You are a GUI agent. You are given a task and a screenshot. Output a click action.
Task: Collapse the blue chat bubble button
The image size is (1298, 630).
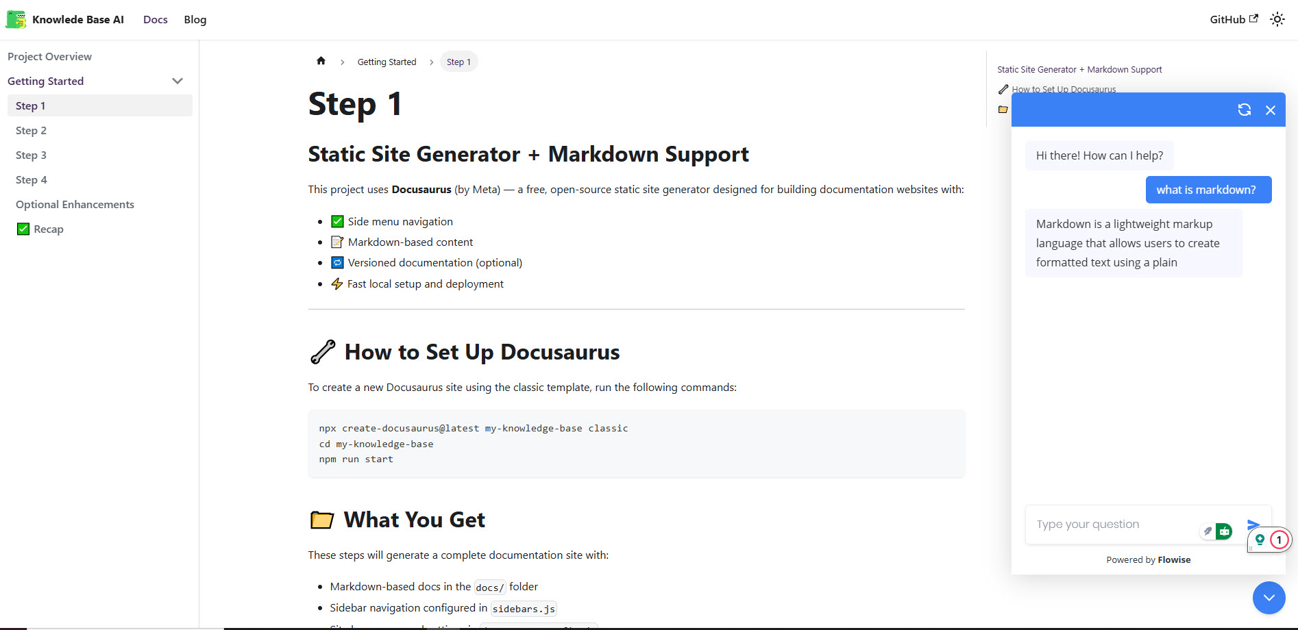click(1269, 598)
